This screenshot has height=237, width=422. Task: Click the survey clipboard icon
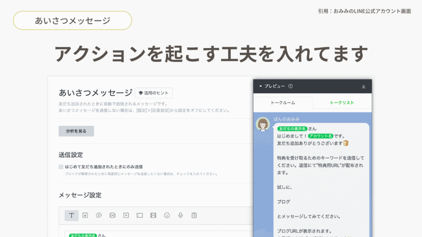pyautogui.click(x=194, y=215)
